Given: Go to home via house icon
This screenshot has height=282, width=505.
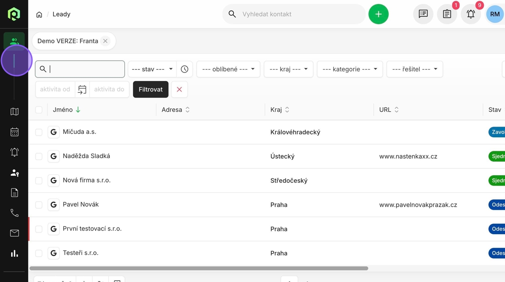Looking at the screenshot, I should [x=39, y=14].
